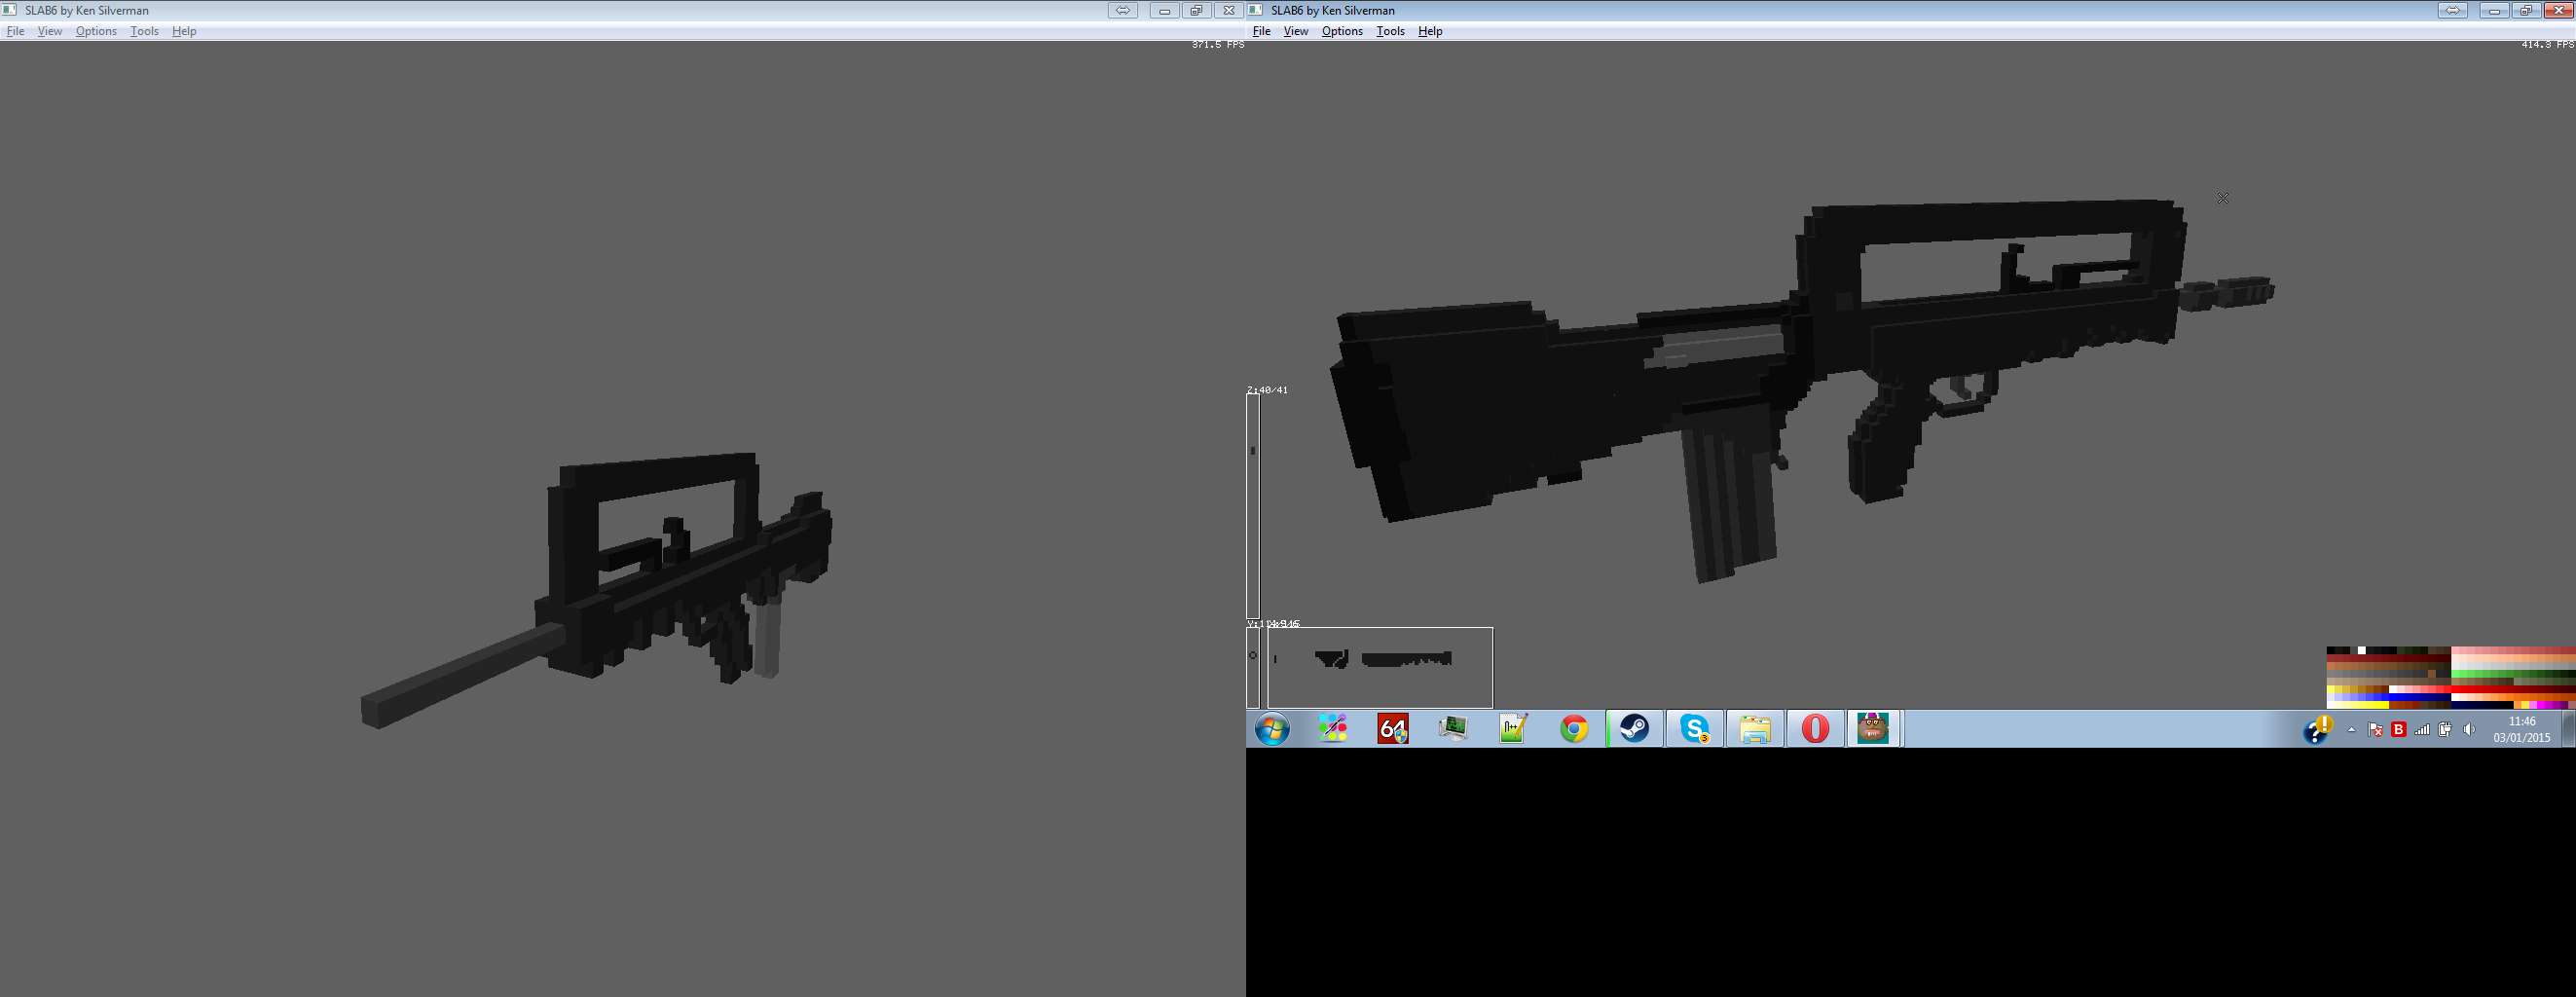Open Options menu in left SLAB6 window
This screenshot has width=2576, height=997.
[96, 31]
